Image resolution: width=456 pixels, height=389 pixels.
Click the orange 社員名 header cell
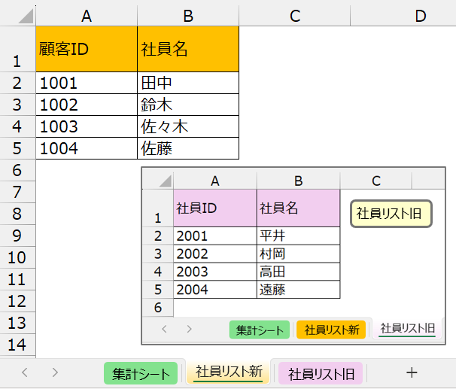(188, 49)
